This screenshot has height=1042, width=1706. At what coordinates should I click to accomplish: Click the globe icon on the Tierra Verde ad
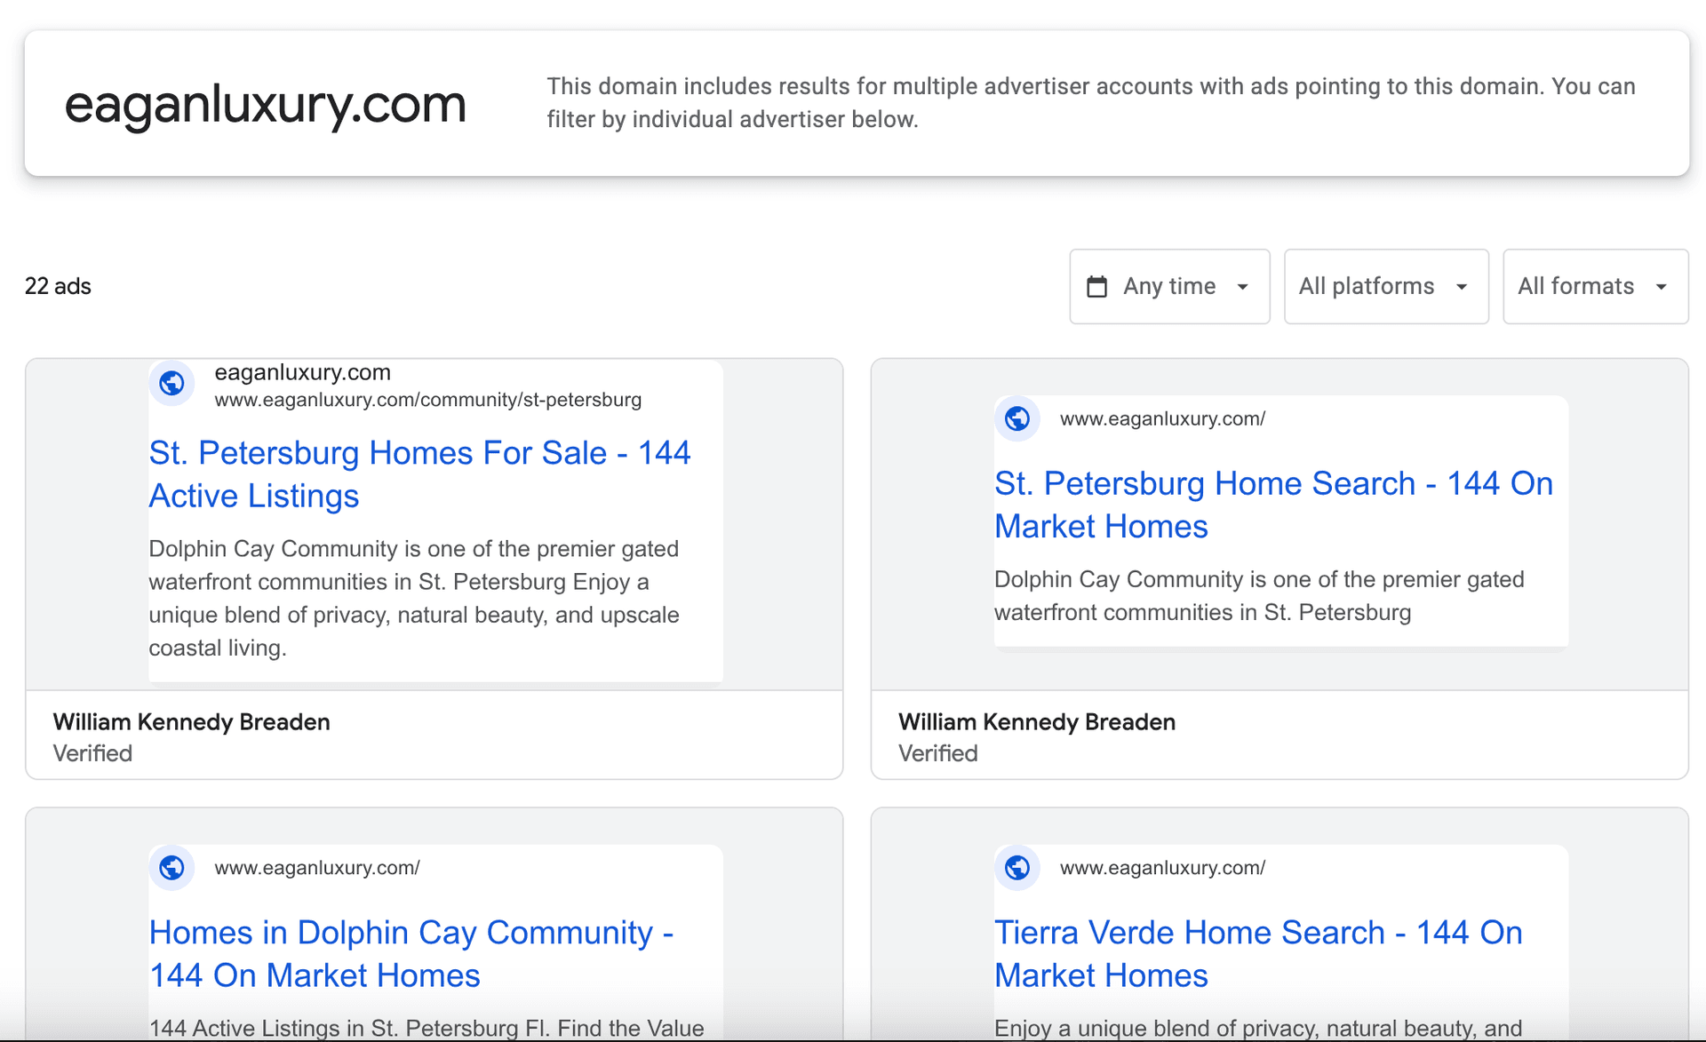[1017, 868]
